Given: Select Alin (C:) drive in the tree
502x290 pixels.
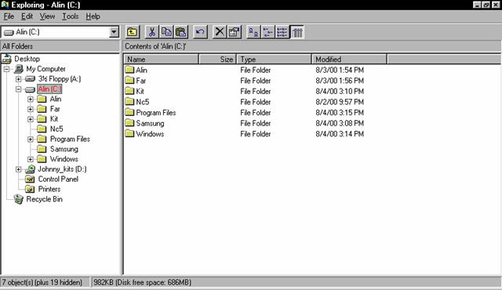Looking at the screenshot, I should point(49,89).
